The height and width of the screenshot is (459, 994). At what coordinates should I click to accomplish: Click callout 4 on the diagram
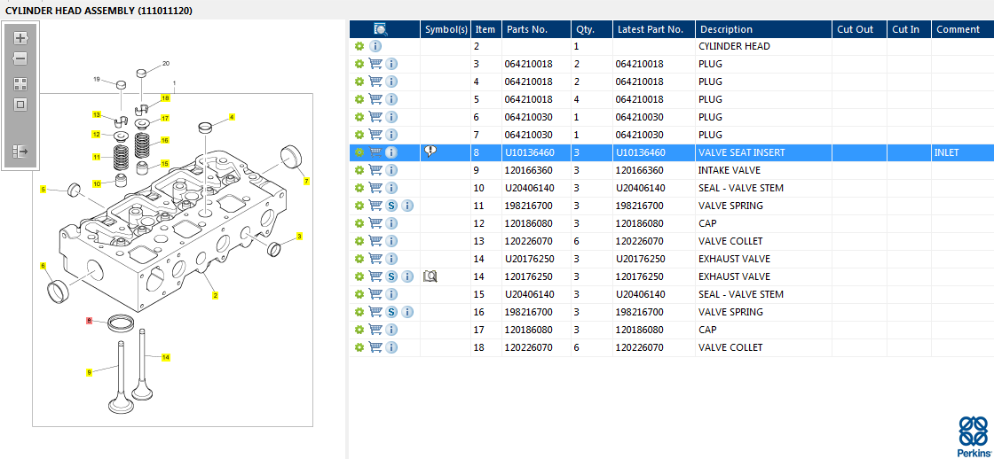click(232, 117)
